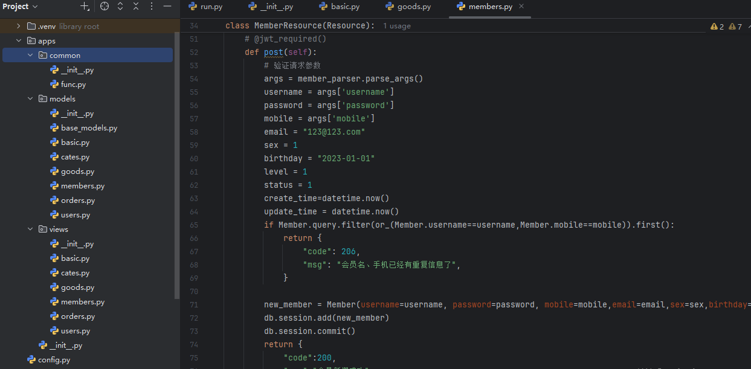Viewport: 751px width, 369px height.
Task: Click 'create_time=datetime.now()' line
Action: pyautogui.click(x=326, y=198)
